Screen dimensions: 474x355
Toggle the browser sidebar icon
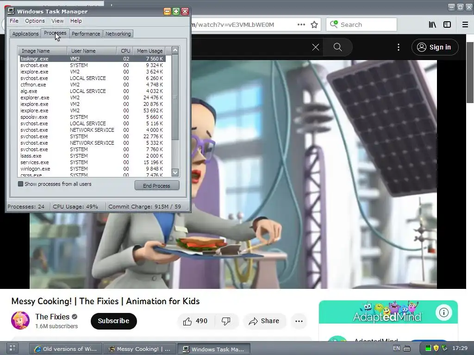point(447,25)
